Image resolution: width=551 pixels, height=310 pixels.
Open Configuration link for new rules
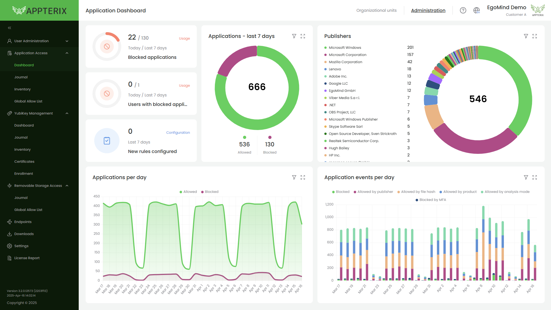point(178,133)
